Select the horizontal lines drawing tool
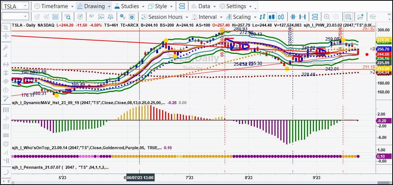This screenshot has height=185, width=393. click(x=6, y=136)
